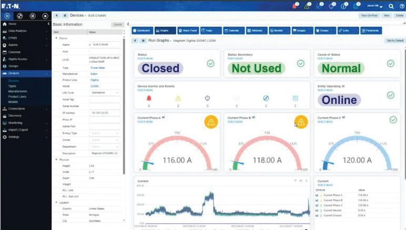Open the Calendar tab
This screenshot has width=406, height=230.
pos(234,30)
